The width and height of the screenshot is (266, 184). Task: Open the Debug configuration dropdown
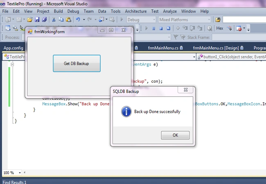coord(141,20)
